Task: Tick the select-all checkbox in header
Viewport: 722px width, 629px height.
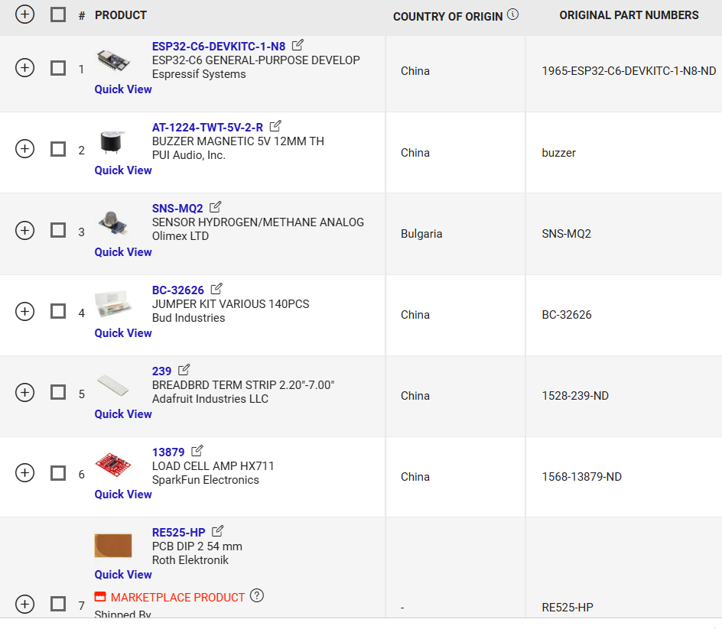Action: coord(58,15)
